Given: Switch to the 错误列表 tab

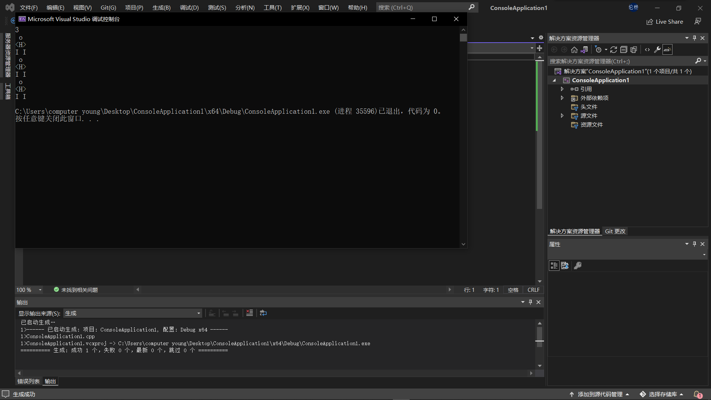Looking at the screenshot, I should click(x=29, y=381).
